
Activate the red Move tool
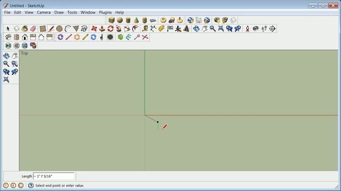[x=94, y=29]
